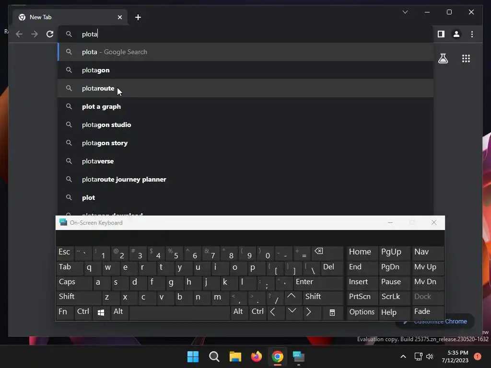Click the On-Screen Keyboard taskbar icon

coord(298,356)
